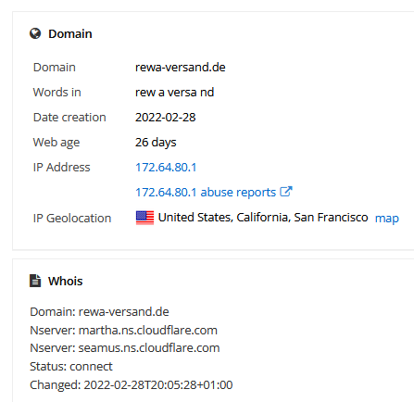Image resolution: width=414 pixels, height=402 pixels.
Task: Open the 172.64.80.1 IP address link
Action: [166, 168]
